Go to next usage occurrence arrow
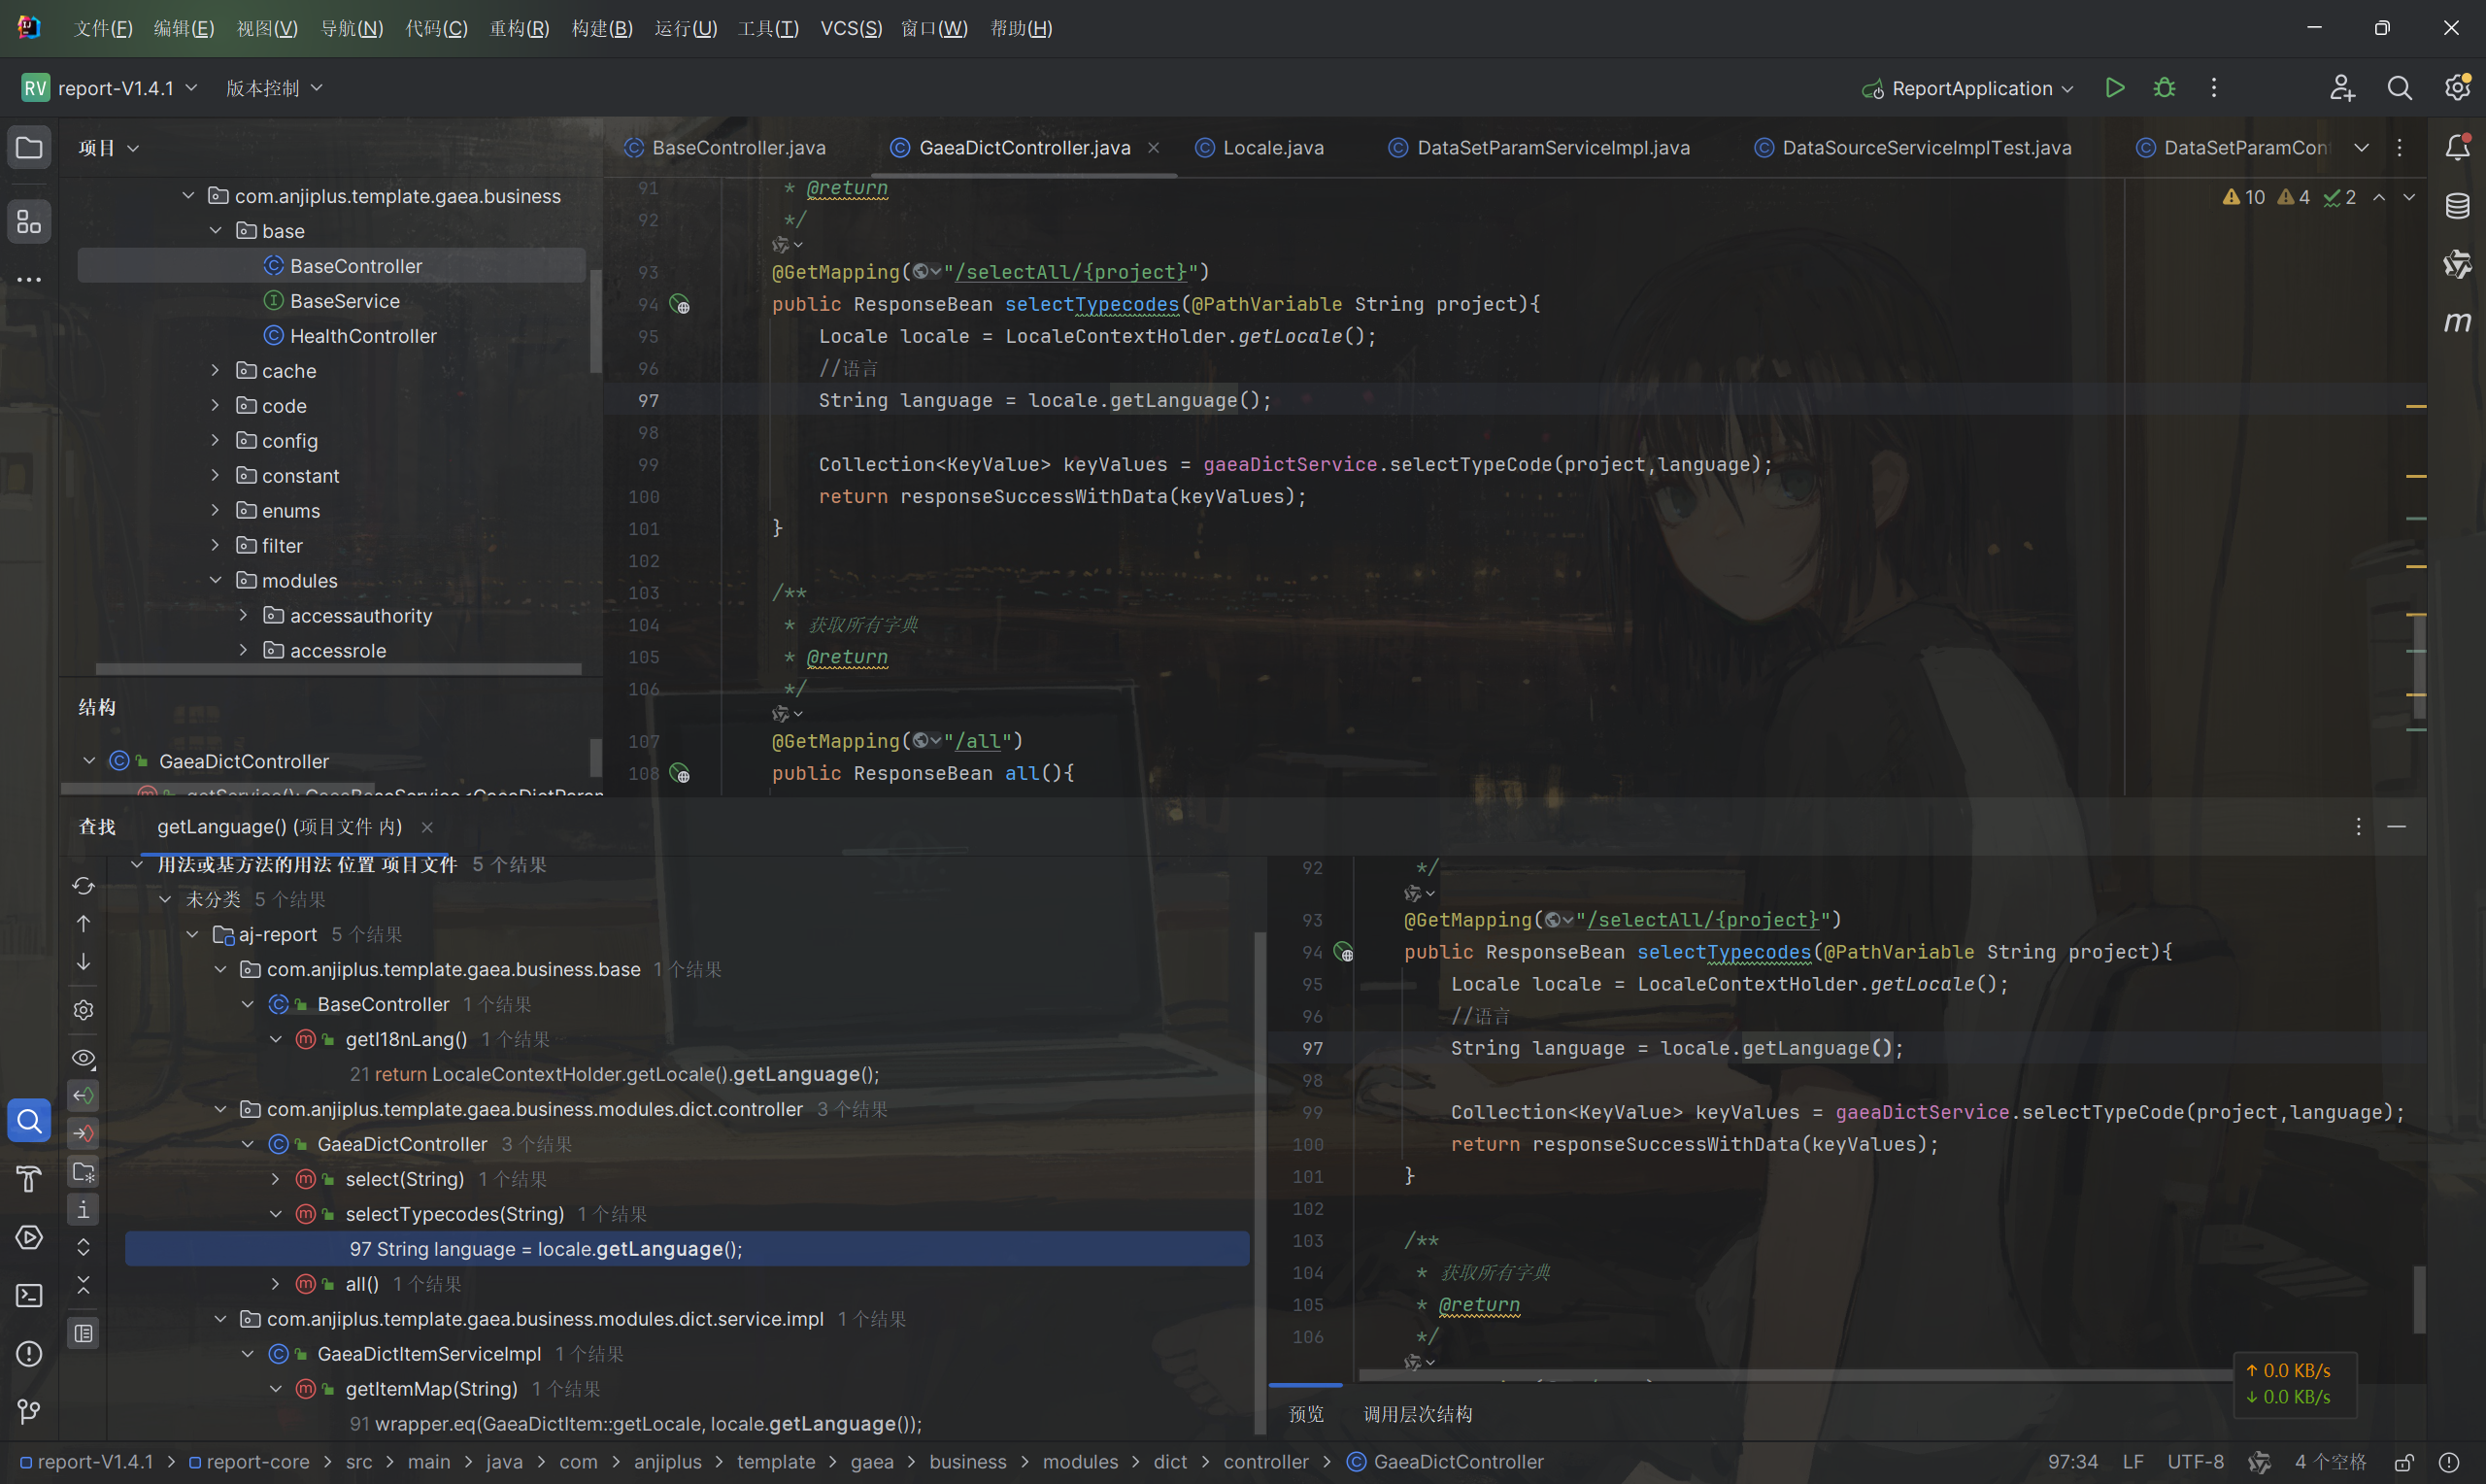 [84, 961]
